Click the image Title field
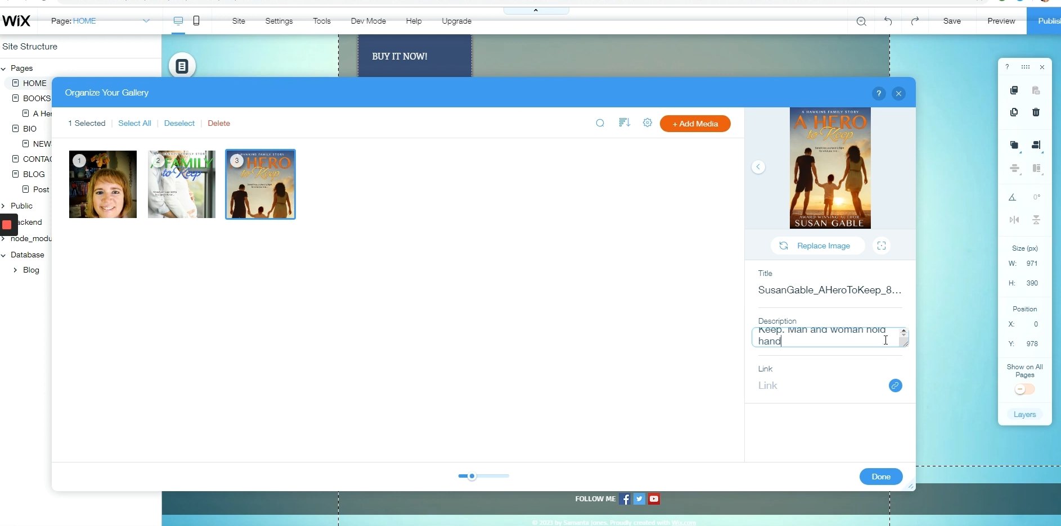The image size is (1061, 526). [830, 291]
